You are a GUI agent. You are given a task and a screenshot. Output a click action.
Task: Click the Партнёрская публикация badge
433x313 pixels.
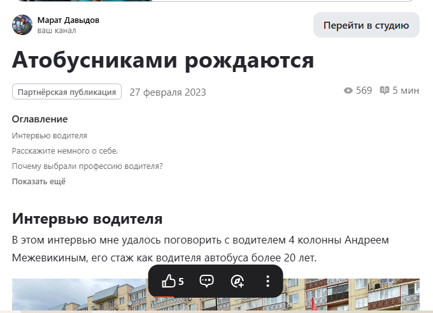click(x=67, y=92)
